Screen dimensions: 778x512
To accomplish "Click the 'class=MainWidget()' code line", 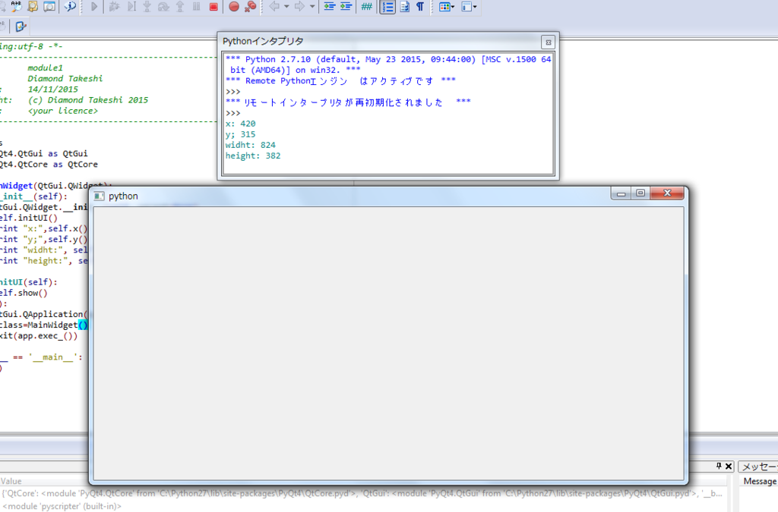I will [43, 325].
